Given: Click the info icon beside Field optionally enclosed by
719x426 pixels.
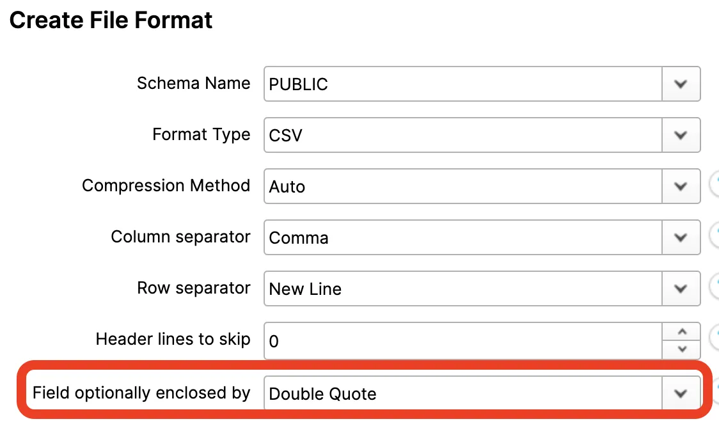Looking at the screenshot, I should [x=716, y=391].
